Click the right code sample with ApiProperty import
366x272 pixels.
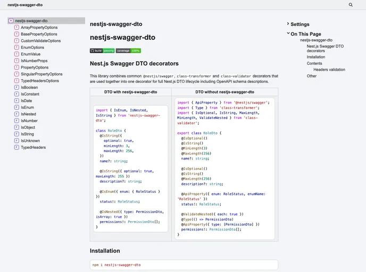pyautogui.click(x=225, y=168)
